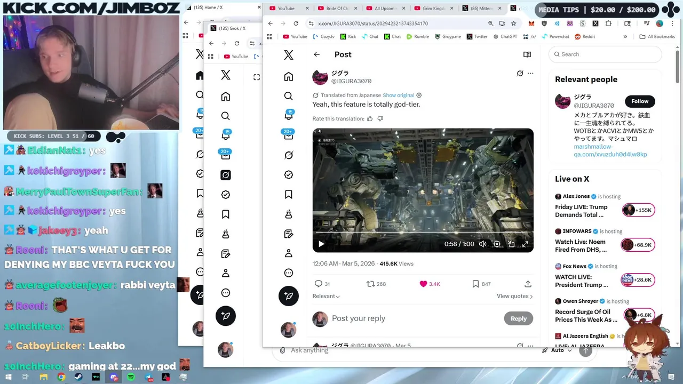Mute the video with the speaker icon
The image size is (683, 384).
pyautogui.click(x=482, y=244)
